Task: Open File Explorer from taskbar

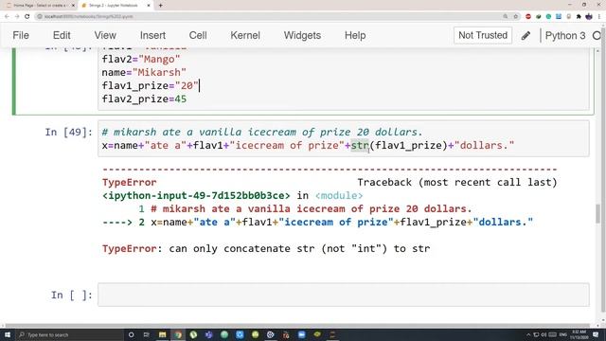Action: pos(162,334)
